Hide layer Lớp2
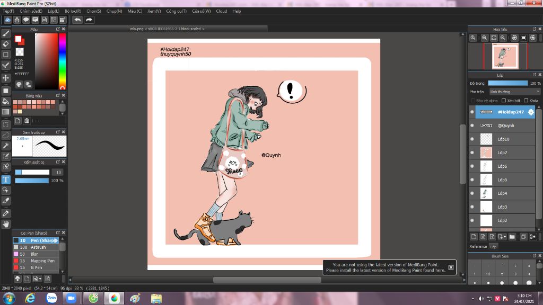The height and width of the screenshot is (305, 543). [472, 220]
